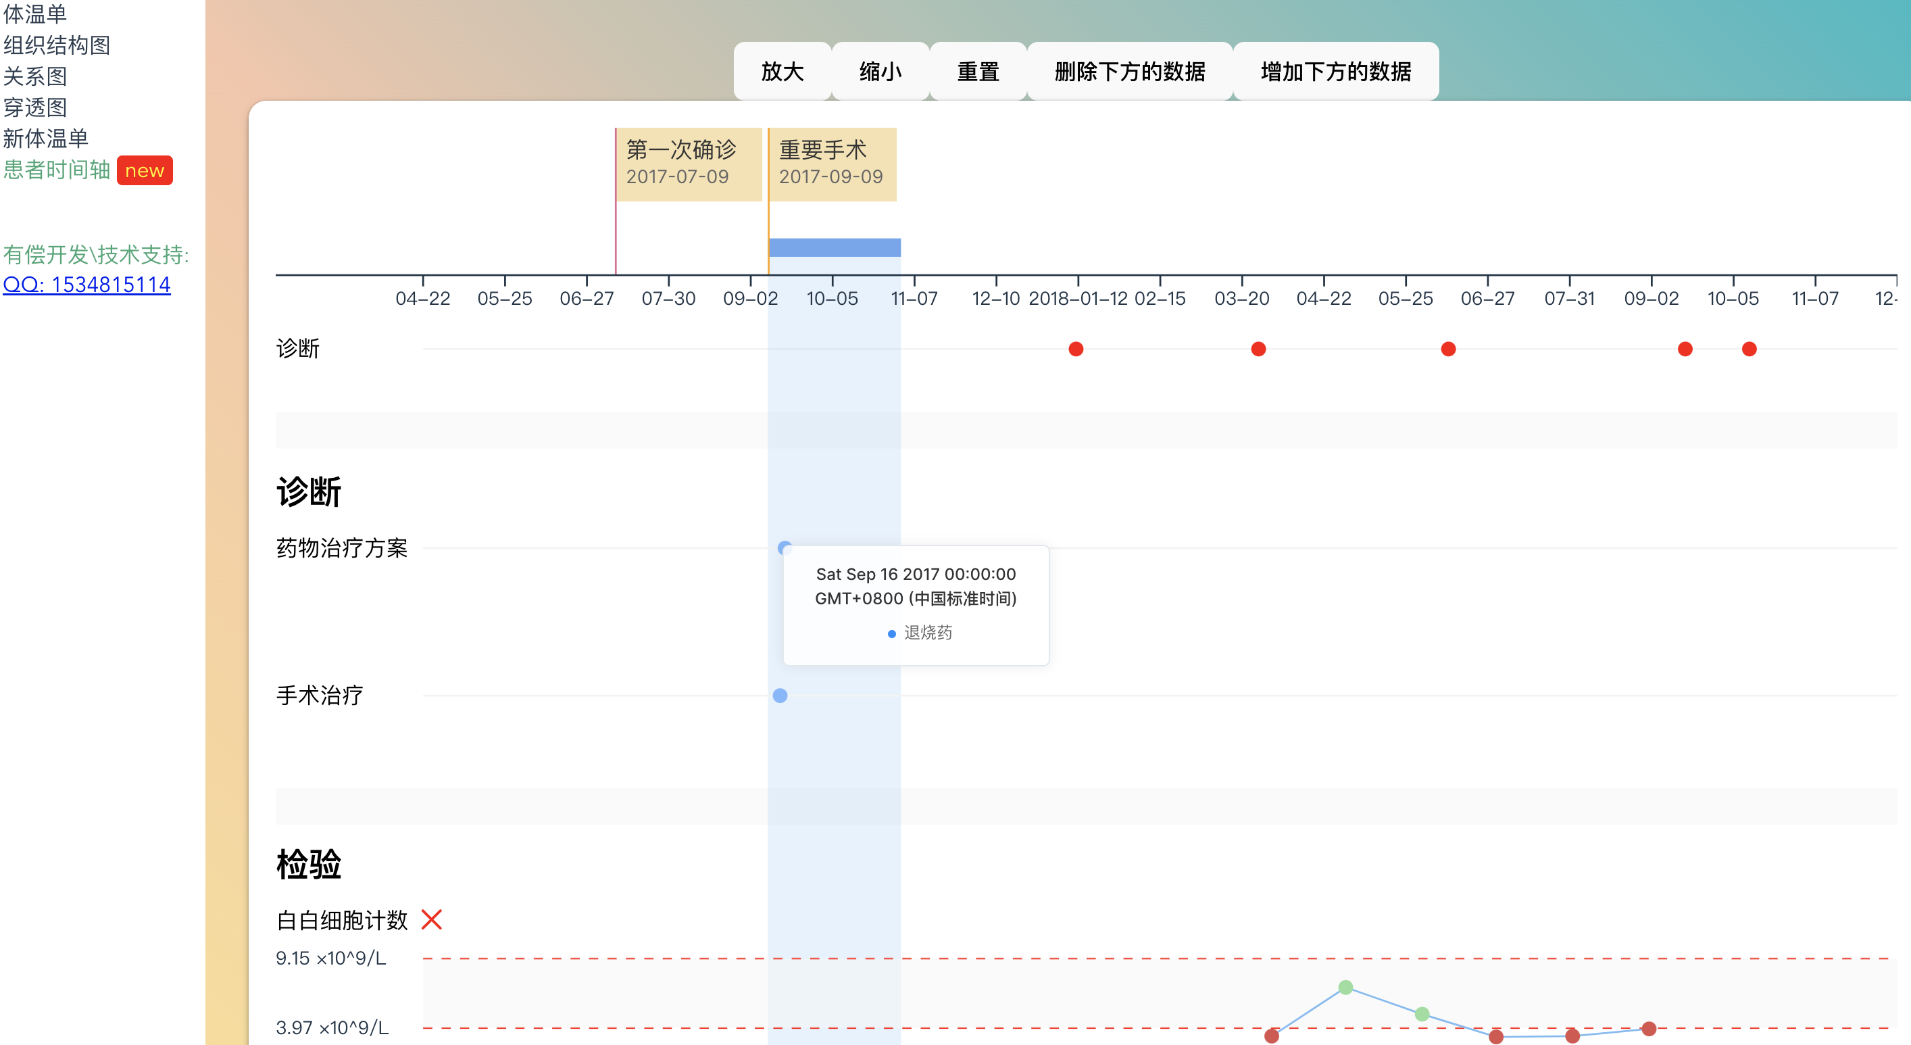
Task: Select 关系图 in the sidebar
Action: (35, 76)
